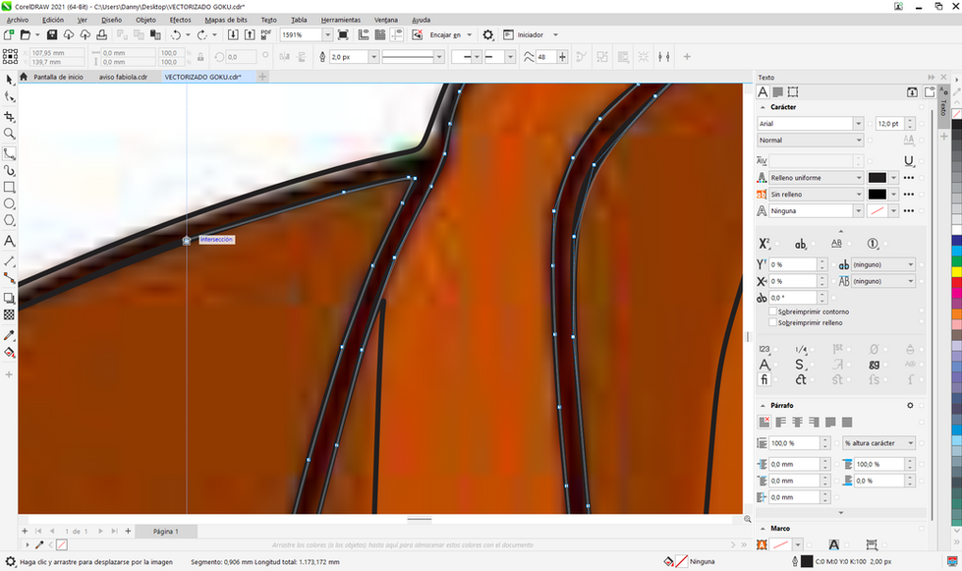The height and width of the screenshot is (571, 962).
Task: Click the Import icon
Action: point(233,35)
